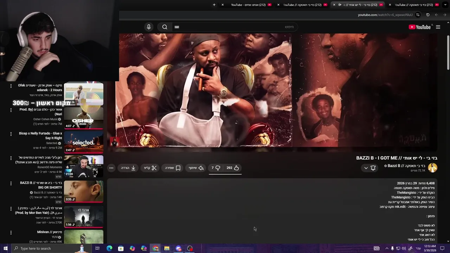Open options for Mor Ben Yair video

11,208
